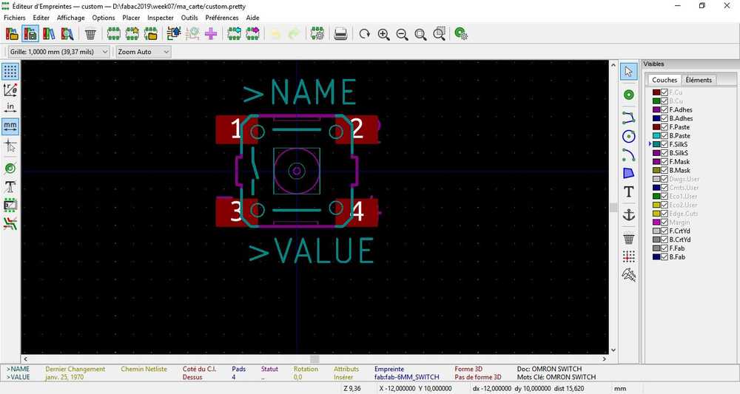This screenshot has height=394, width=740.
Task: Open footprint properties gear icon
Action: pos(317,34)
